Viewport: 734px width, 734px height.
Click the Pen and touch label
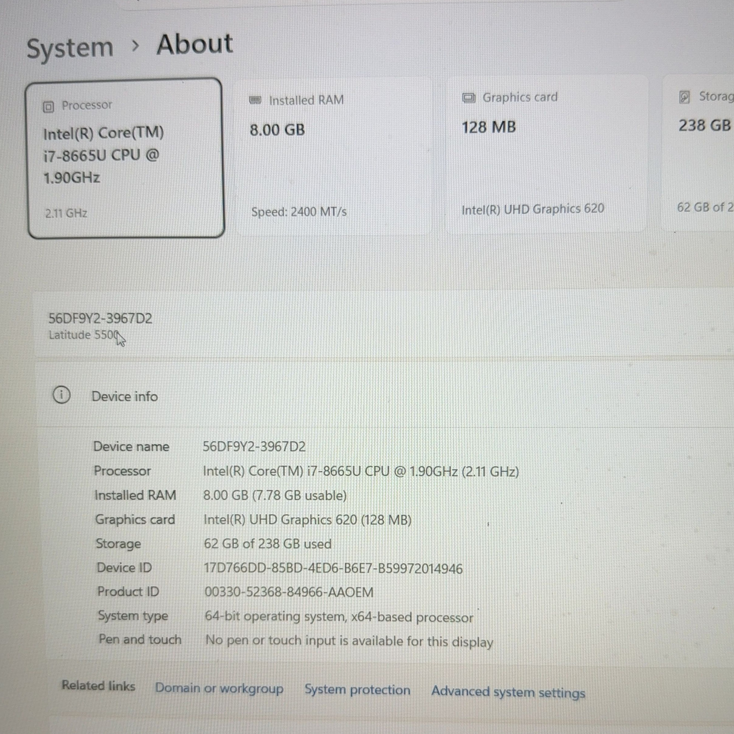click(x=140, y=639)
